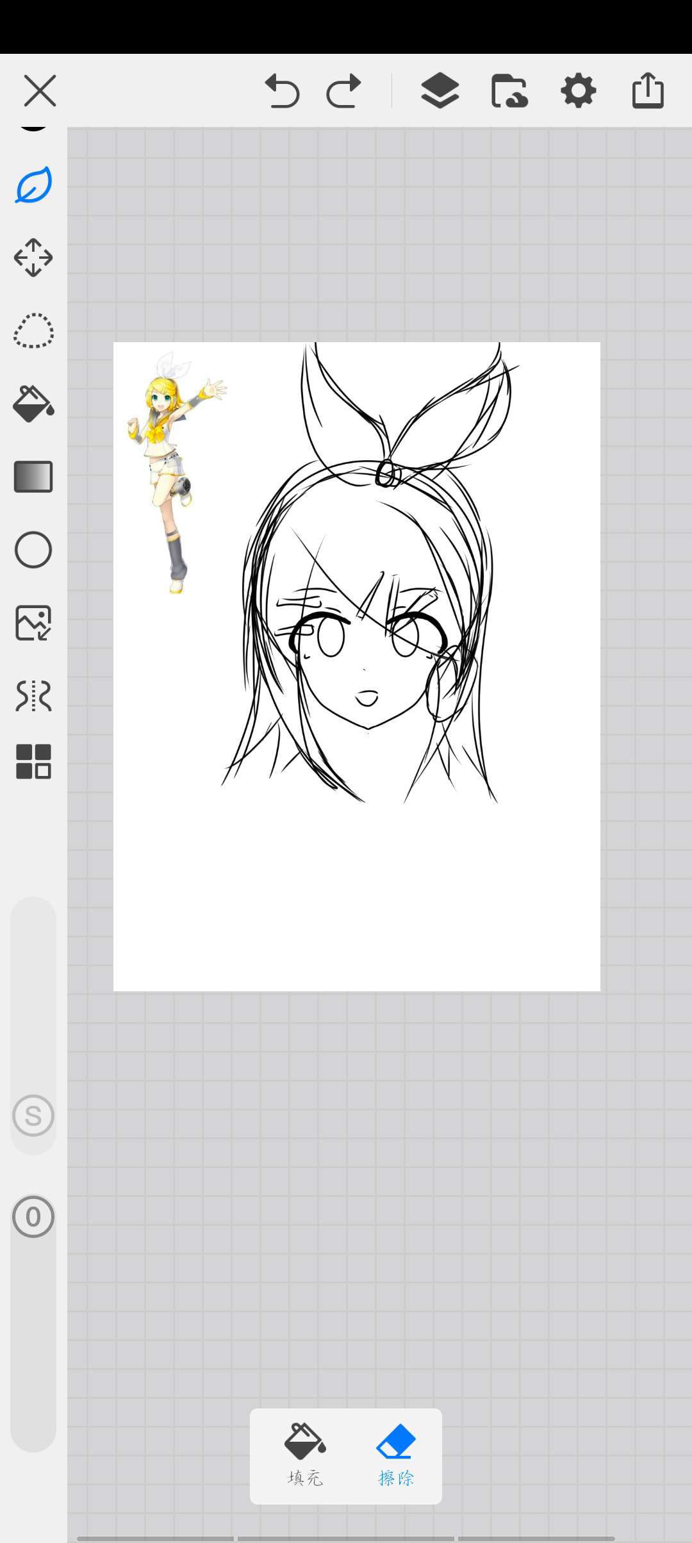Viewport: 692px width, 1543px height.
Task: Open settings with the gear icon
Action: 579,91
